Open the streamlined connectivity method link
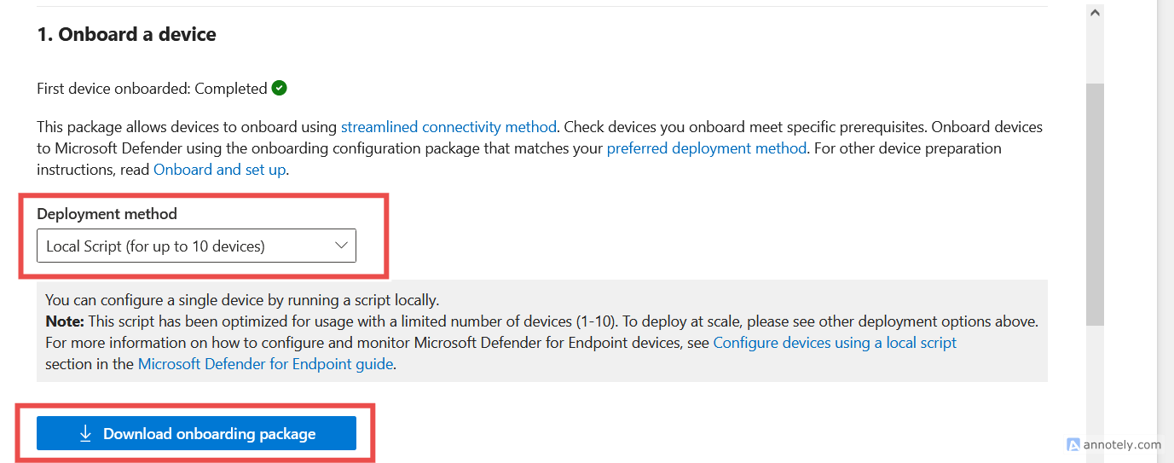Image resolution: width=1174 pixels, height=463 pixels. 448,127
